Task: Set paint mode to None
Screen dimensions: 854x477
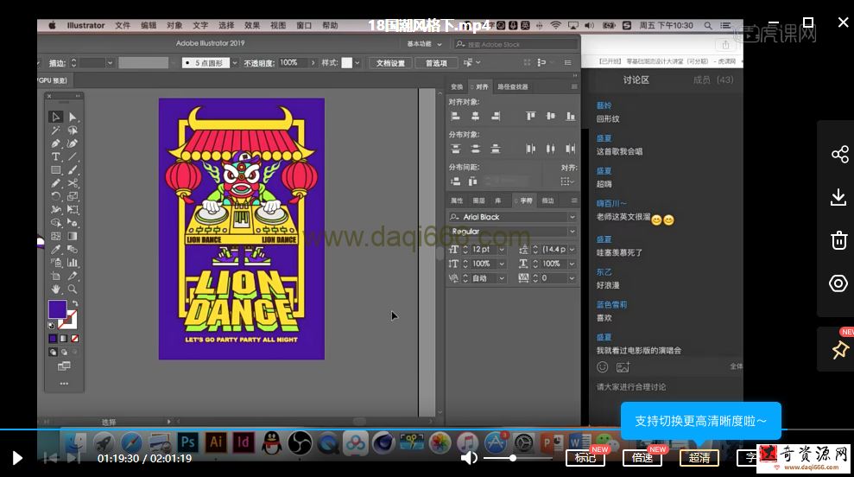Action: point(74,339)
